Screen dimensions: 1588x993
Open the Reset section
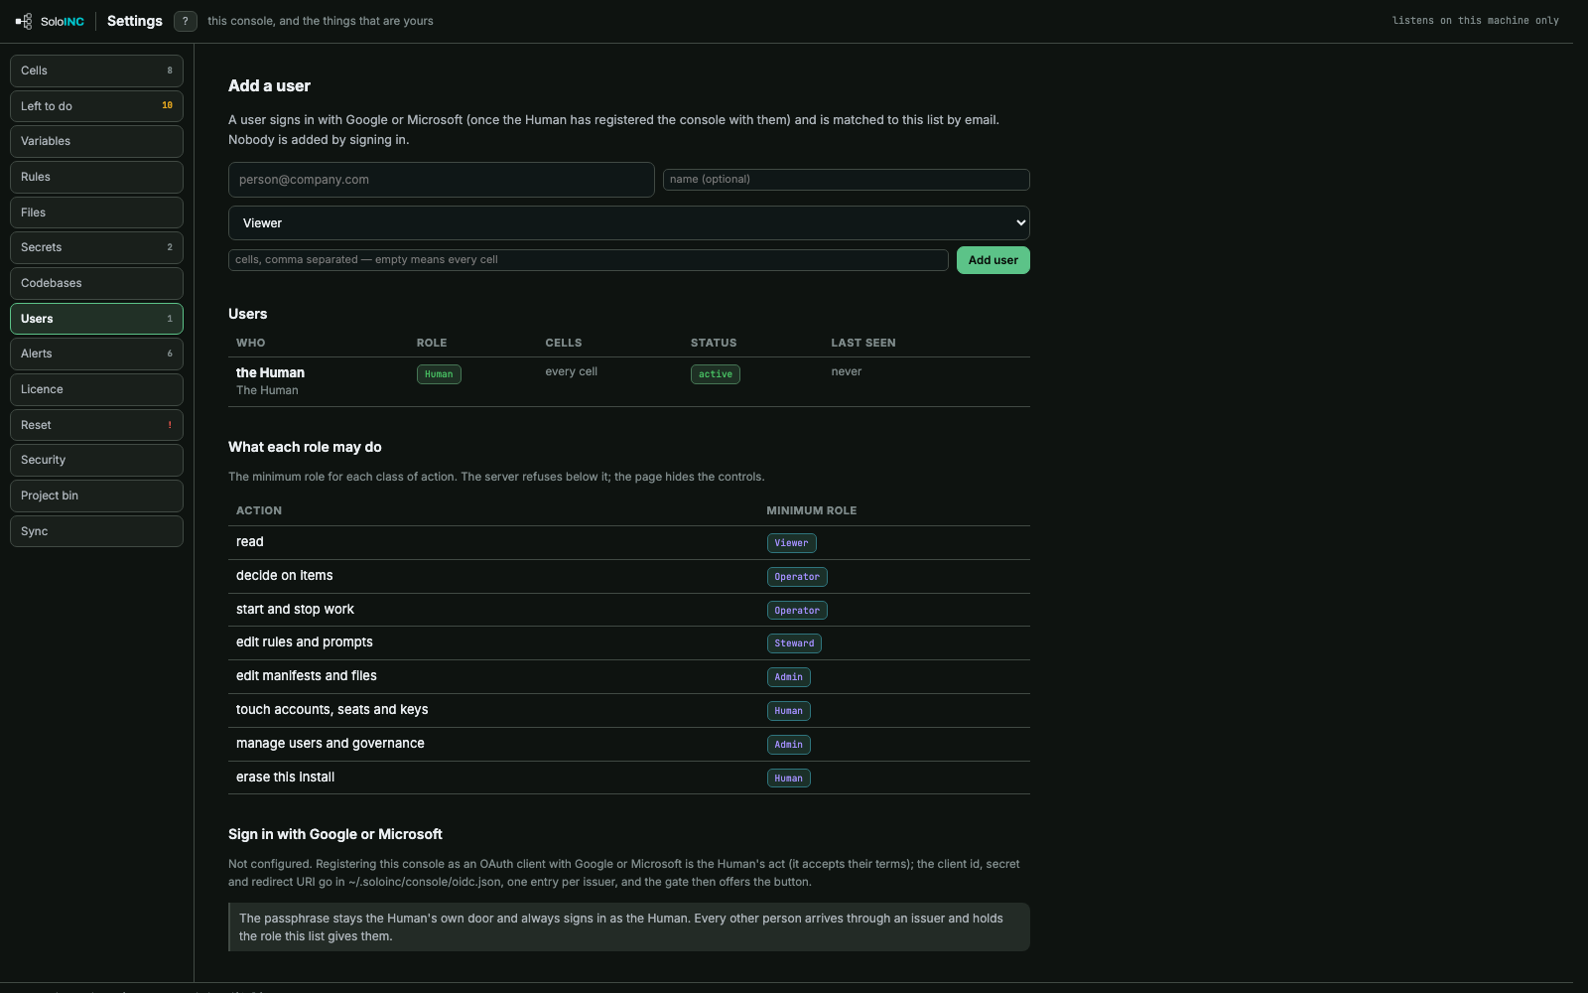96,425
